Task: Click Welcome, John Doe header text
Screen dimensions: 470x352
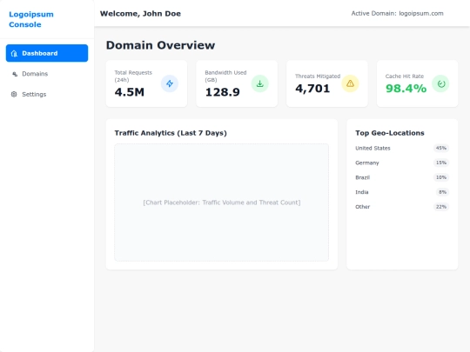Action: point(140,13)
